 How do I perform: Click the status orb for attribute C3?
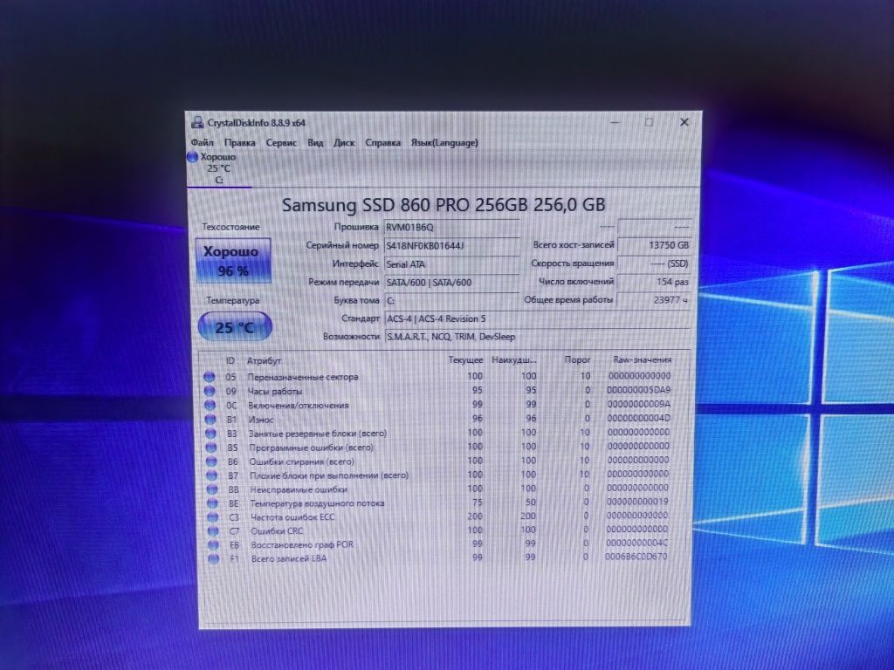tap(213, 516)
